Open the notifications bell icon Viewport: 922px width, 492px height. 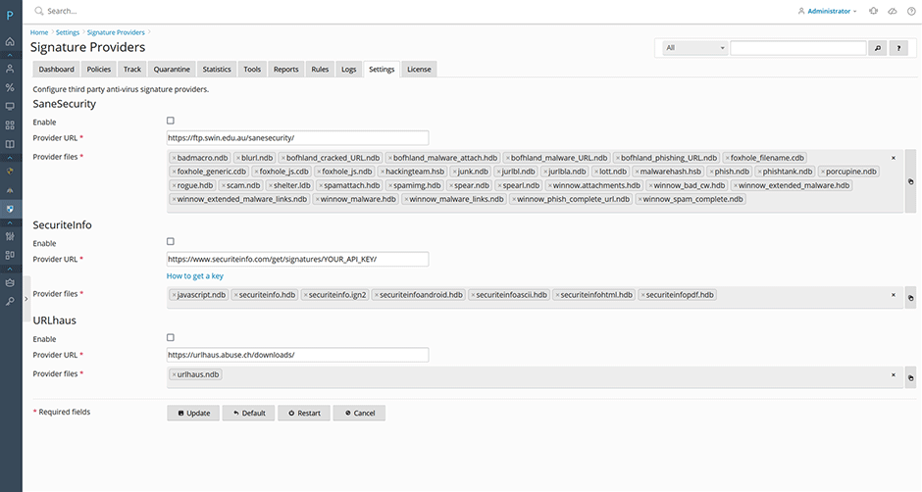(874, 11)
